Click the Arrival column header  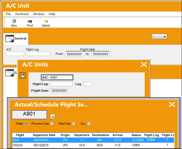[x=118, y=135]
